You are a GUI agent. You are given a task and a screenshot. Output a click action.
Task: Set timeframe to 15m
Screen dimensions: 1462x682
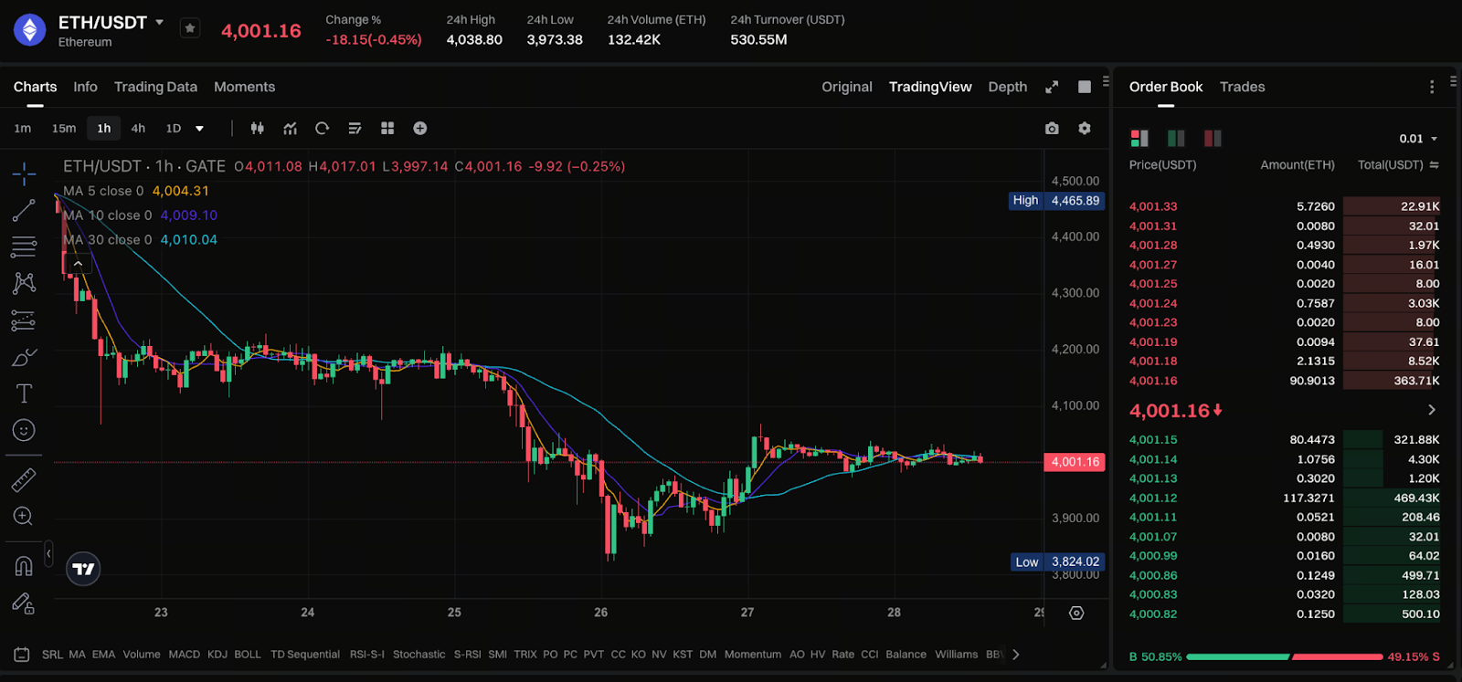64,129
